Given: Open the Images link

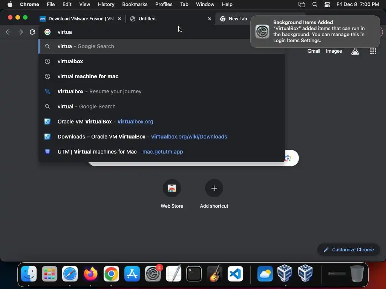Looking at the screenshot, I should [334, 51].
